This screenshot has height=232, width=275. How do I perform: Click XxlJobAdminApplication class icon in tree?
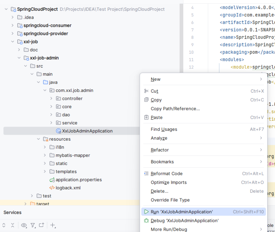(58, 131)
